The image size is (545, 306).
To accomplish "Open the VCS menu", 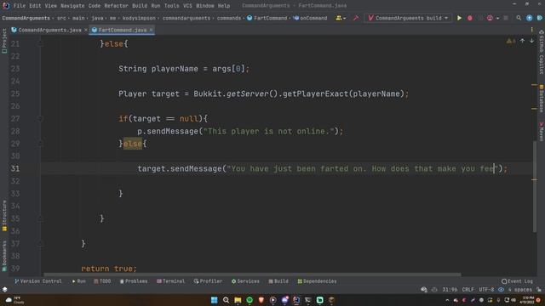I will pyautogui.click(x=187, y=6).
